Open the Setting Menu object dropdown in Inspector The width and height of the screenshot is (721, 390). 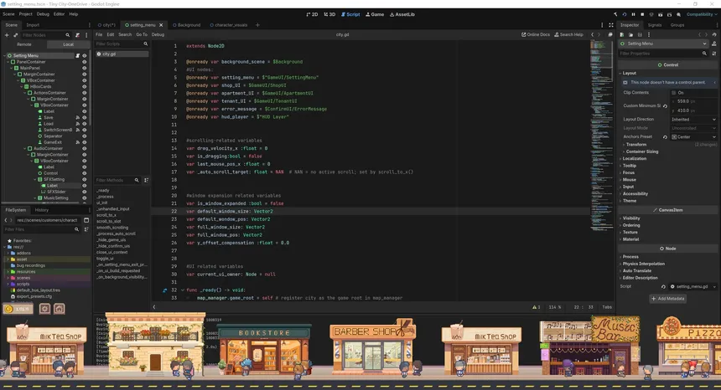point(663,44)
